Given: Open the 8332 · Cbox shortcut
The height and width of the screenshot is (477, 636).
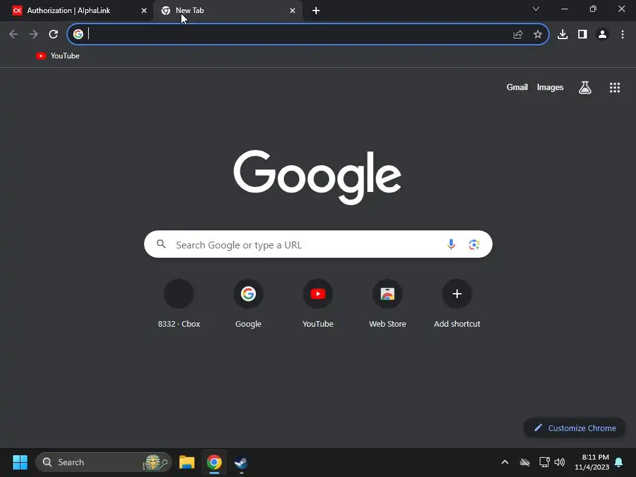Looking at the screenshot, I should tap(179, 304).
